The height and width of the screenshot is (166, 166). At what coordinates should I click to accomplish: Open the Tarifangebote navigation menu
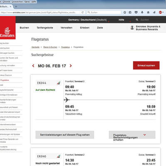coord(45,28)
